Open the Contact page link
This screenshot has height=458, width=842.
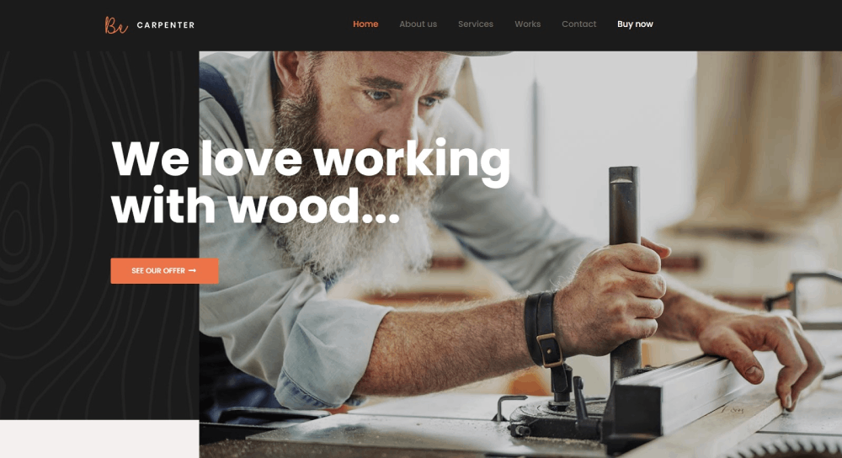coord(579,24)
